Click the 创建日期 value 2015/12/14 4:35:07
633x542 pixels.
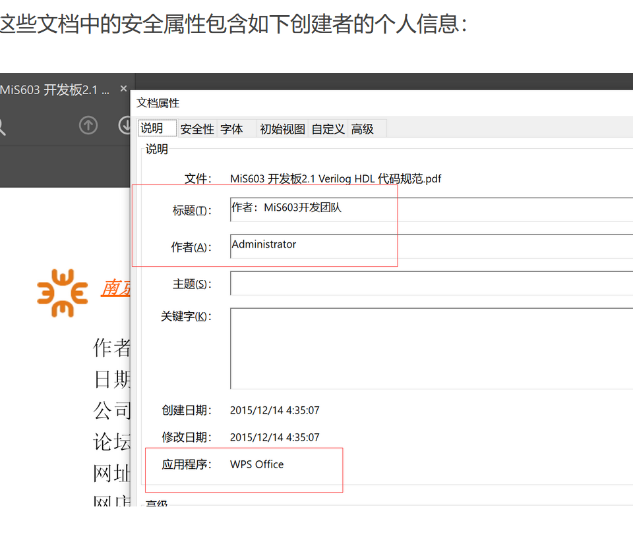point(274,410)
